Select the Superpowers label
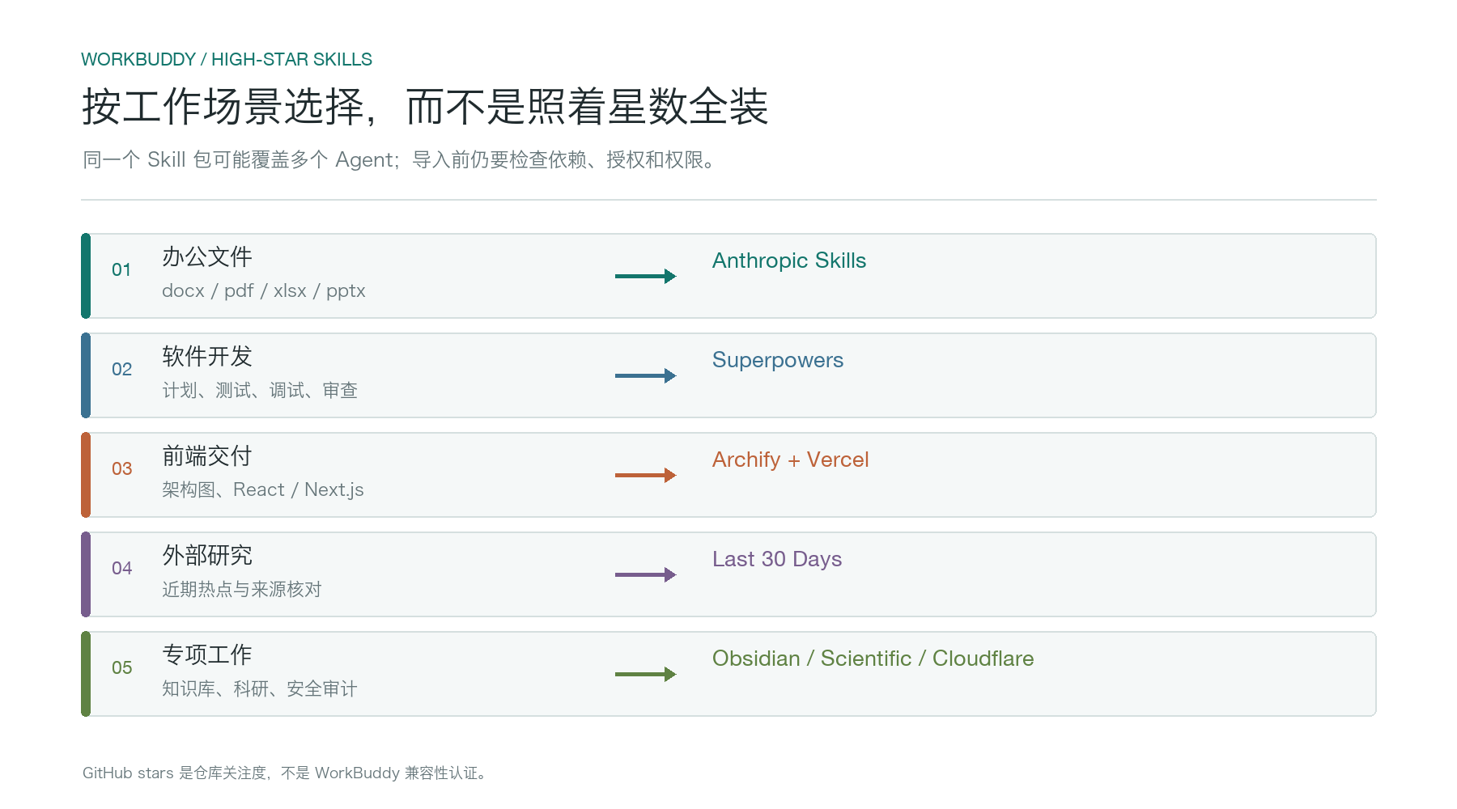 coord(778,361)
